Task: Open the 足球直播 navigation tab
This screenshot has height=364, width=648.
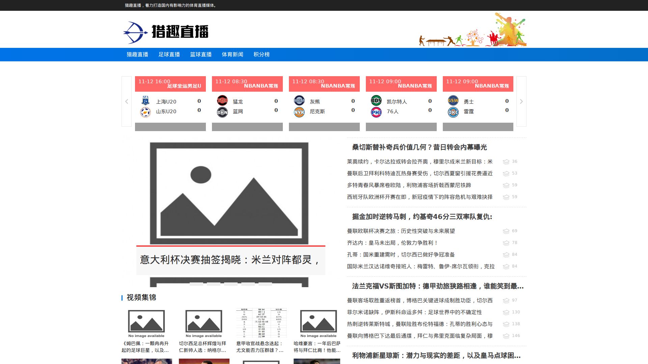Action: 169,55
